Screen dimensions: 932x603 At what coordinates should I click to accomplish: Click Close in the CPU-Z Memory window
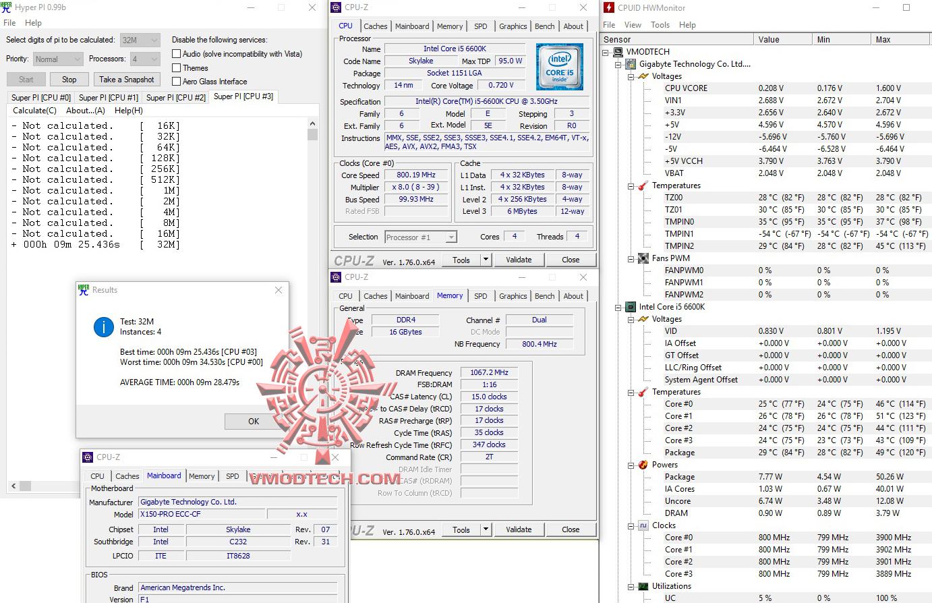pyautogui.click(x=571, y=529)
